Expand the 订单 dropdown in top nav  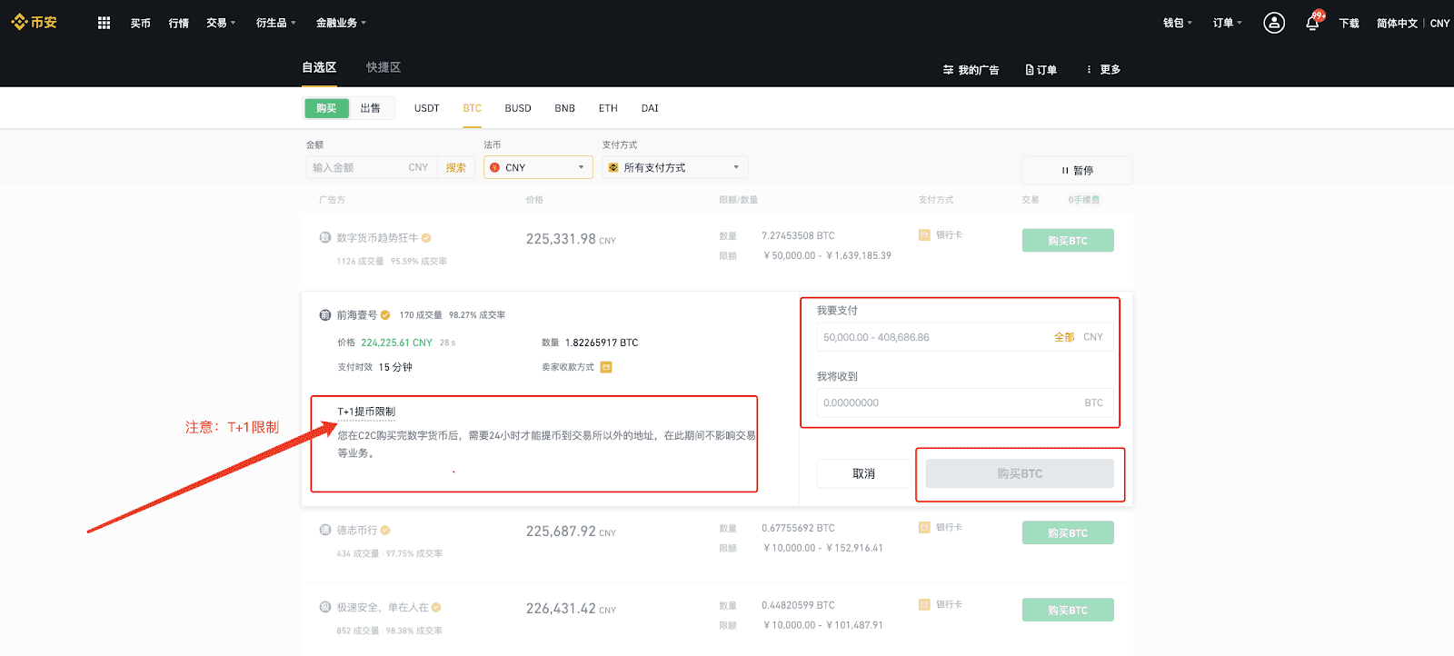pos(1228,23)
